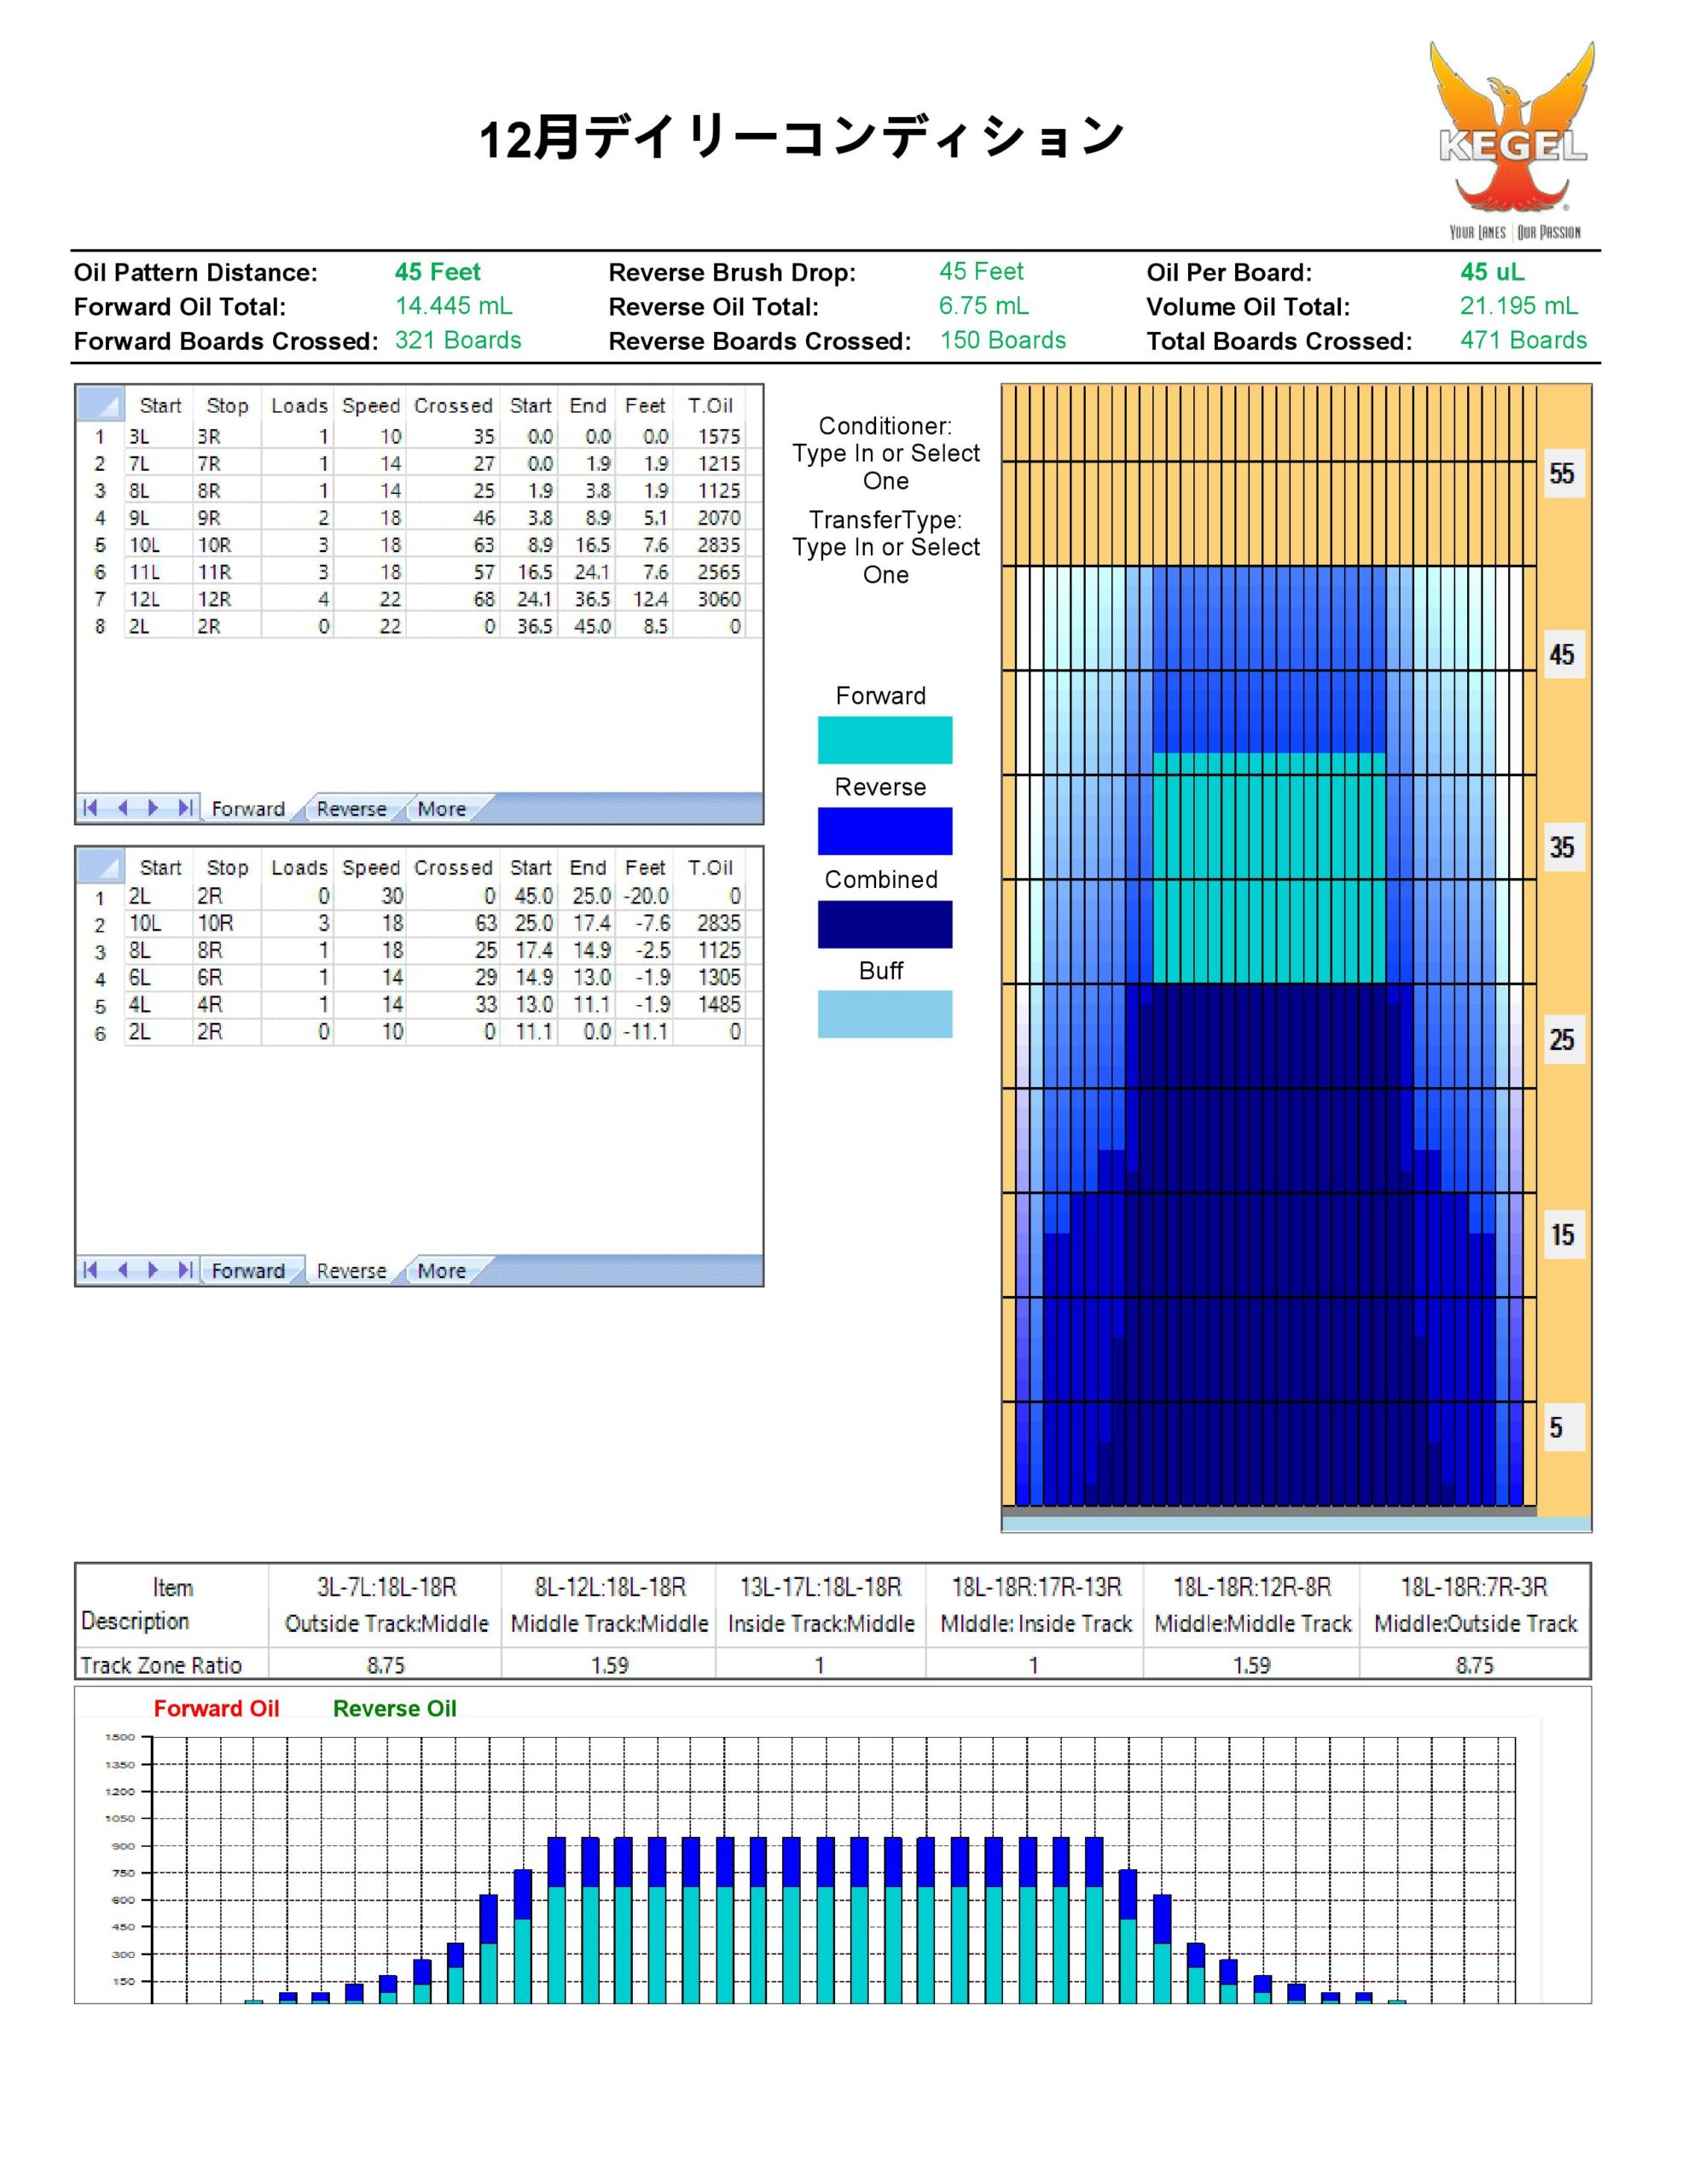This screenshot has height=2184, width=1688.
Task: Click 'Reverse Oil' green chart legend
Action: [395, 1708]
